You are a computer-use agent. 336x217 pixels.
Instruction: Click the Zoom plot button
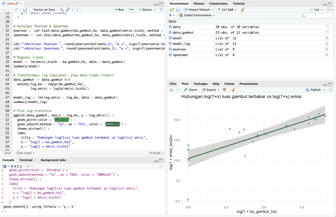[x=190, y=90]
